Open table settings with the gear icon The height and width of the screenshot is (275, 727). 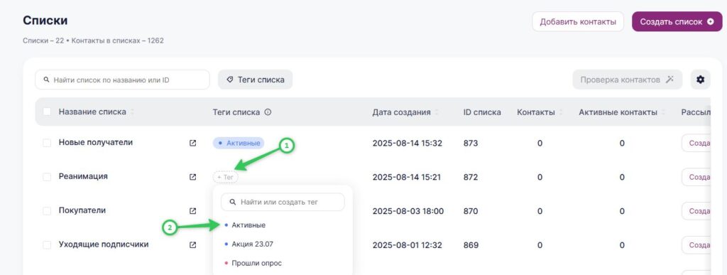click(700, 80)
